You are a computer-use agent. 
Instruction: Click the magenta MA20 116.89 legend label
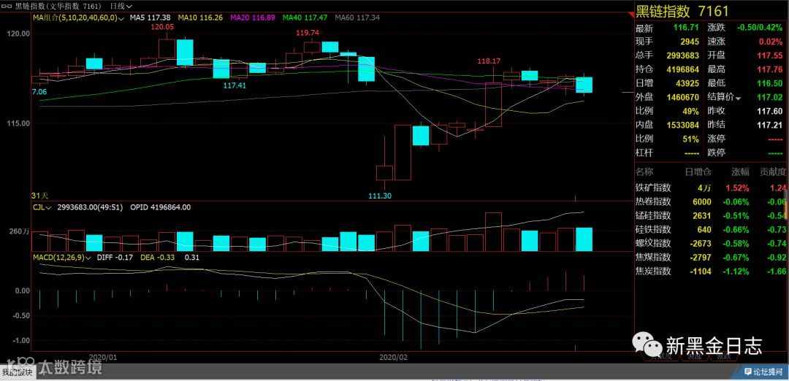pyautogui.click(x=253, y=18)
